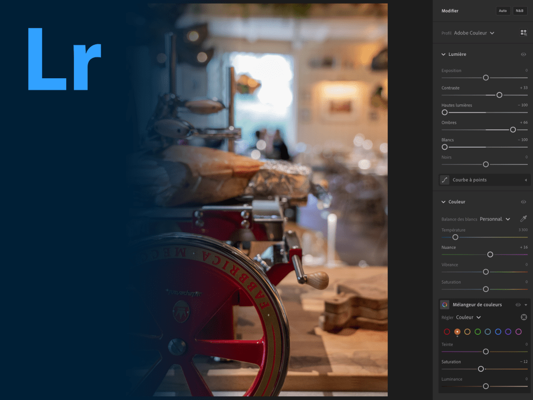
Task: Click the N&B black and white button
Action: point(519,11)
